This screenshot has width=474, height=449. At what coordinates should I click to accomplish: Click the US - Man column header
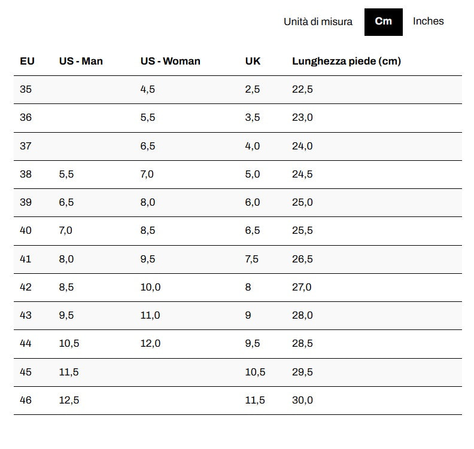pos(81,61)
